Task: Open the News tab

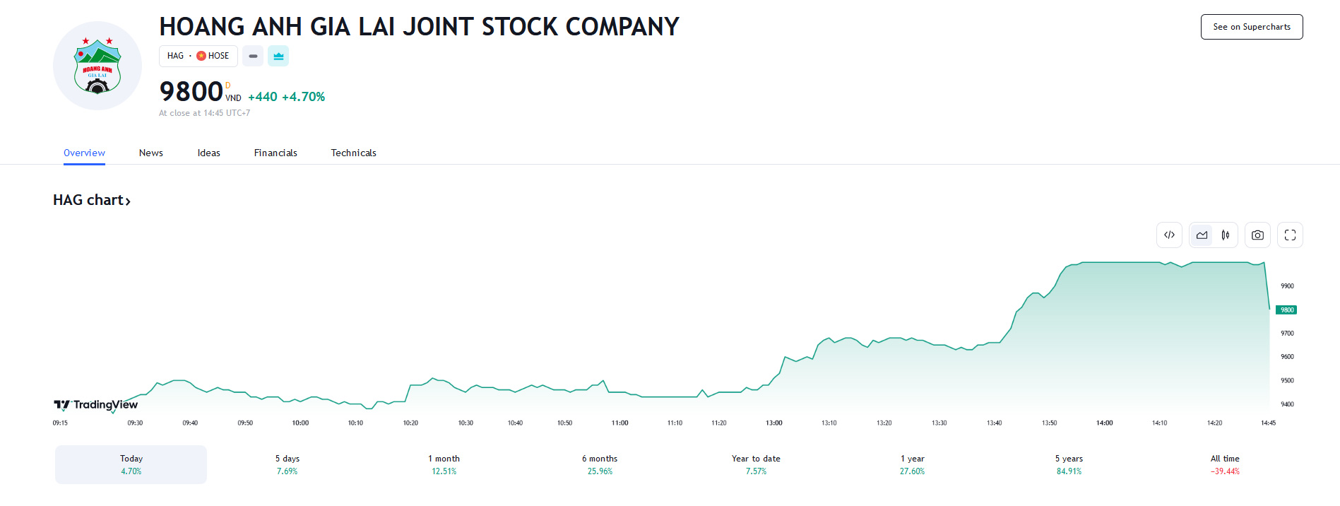Action: click(150, 153)
